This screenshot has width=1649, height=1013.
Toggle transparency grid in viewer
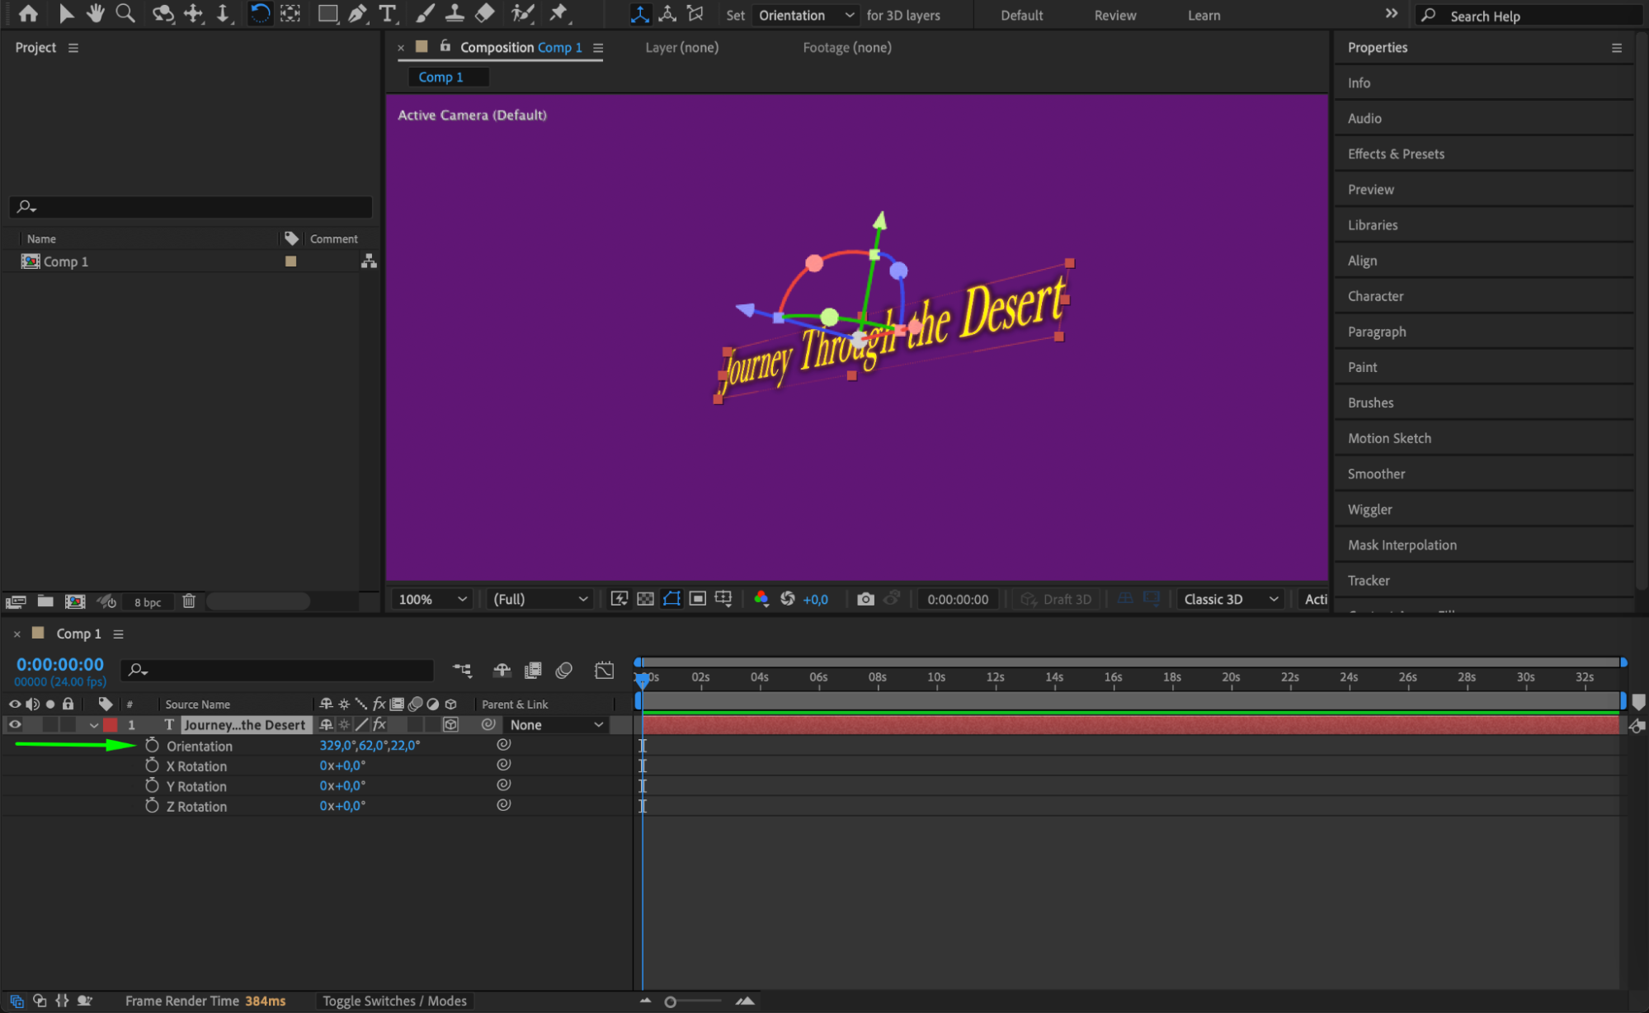pos(646,599)
